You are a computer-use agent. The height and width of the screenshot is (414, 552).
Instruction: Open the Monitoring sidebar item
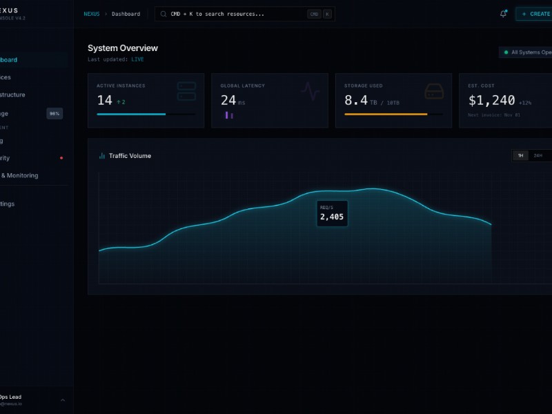pos(21,175)
